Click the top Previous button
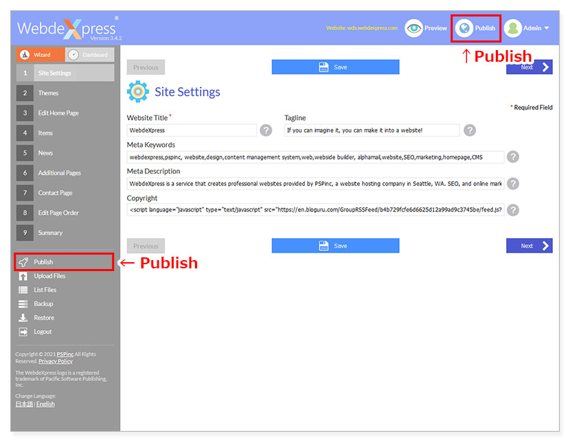This screenshot has height=442, width=570. (146, 67)
